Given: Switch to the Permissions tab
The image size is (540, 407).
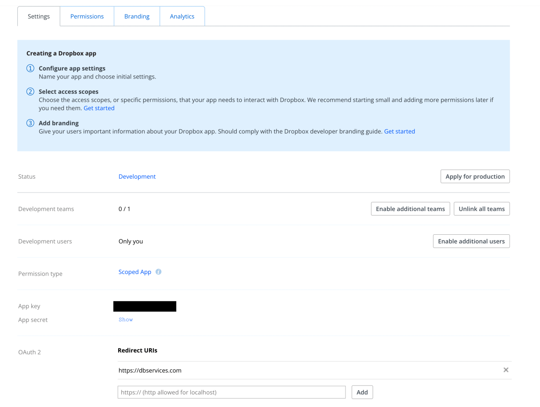Looking at the screenshot, I should [x=87, y=16].
